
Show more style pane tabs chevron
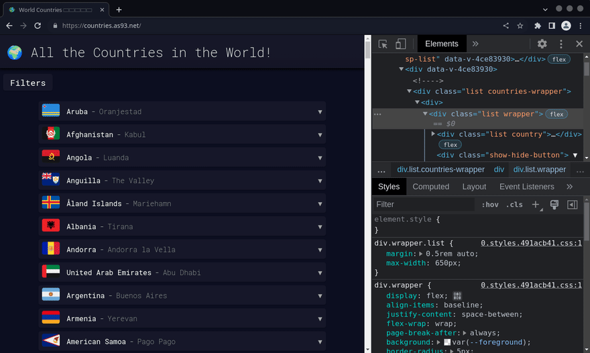(570, 187)
